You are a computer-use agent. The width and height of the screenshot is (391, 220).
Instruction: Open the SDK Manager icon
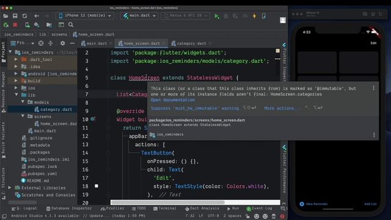pos(37,24)
